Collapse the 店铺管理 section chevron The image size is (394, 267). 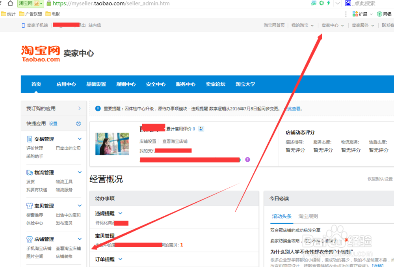(80, 239)
